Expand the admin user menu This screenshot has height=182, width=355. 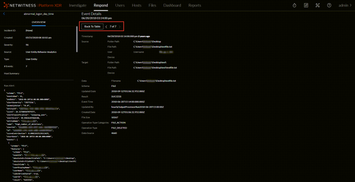click(x=345, y=6)
